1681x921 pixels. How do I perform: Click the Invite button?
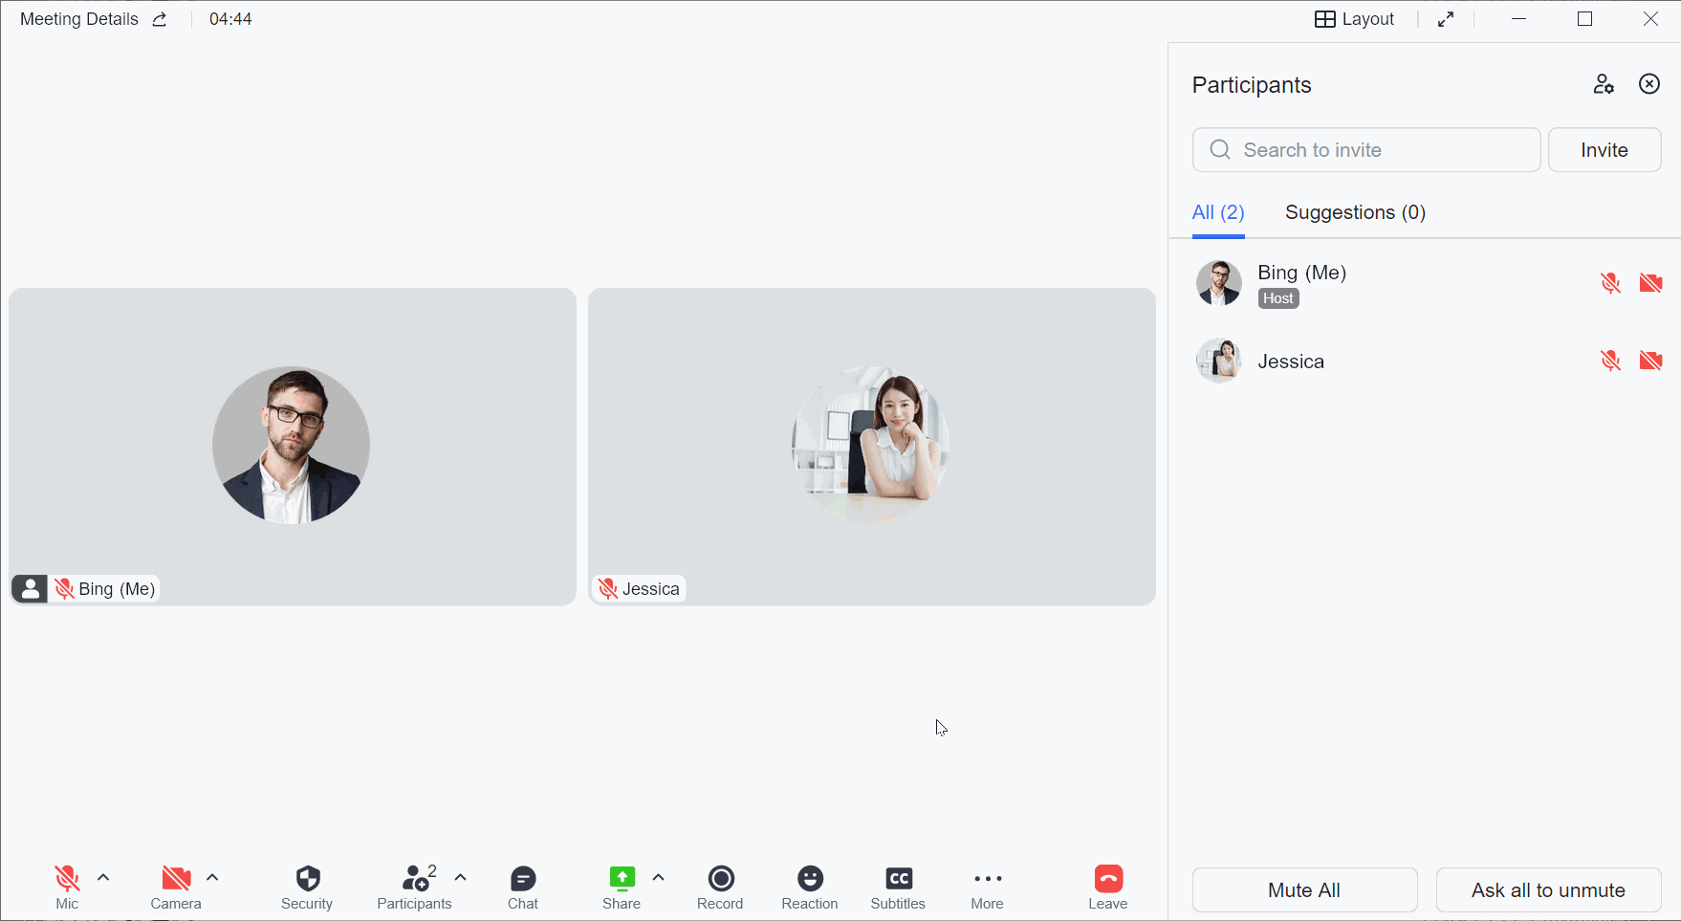click(1604, 149)
